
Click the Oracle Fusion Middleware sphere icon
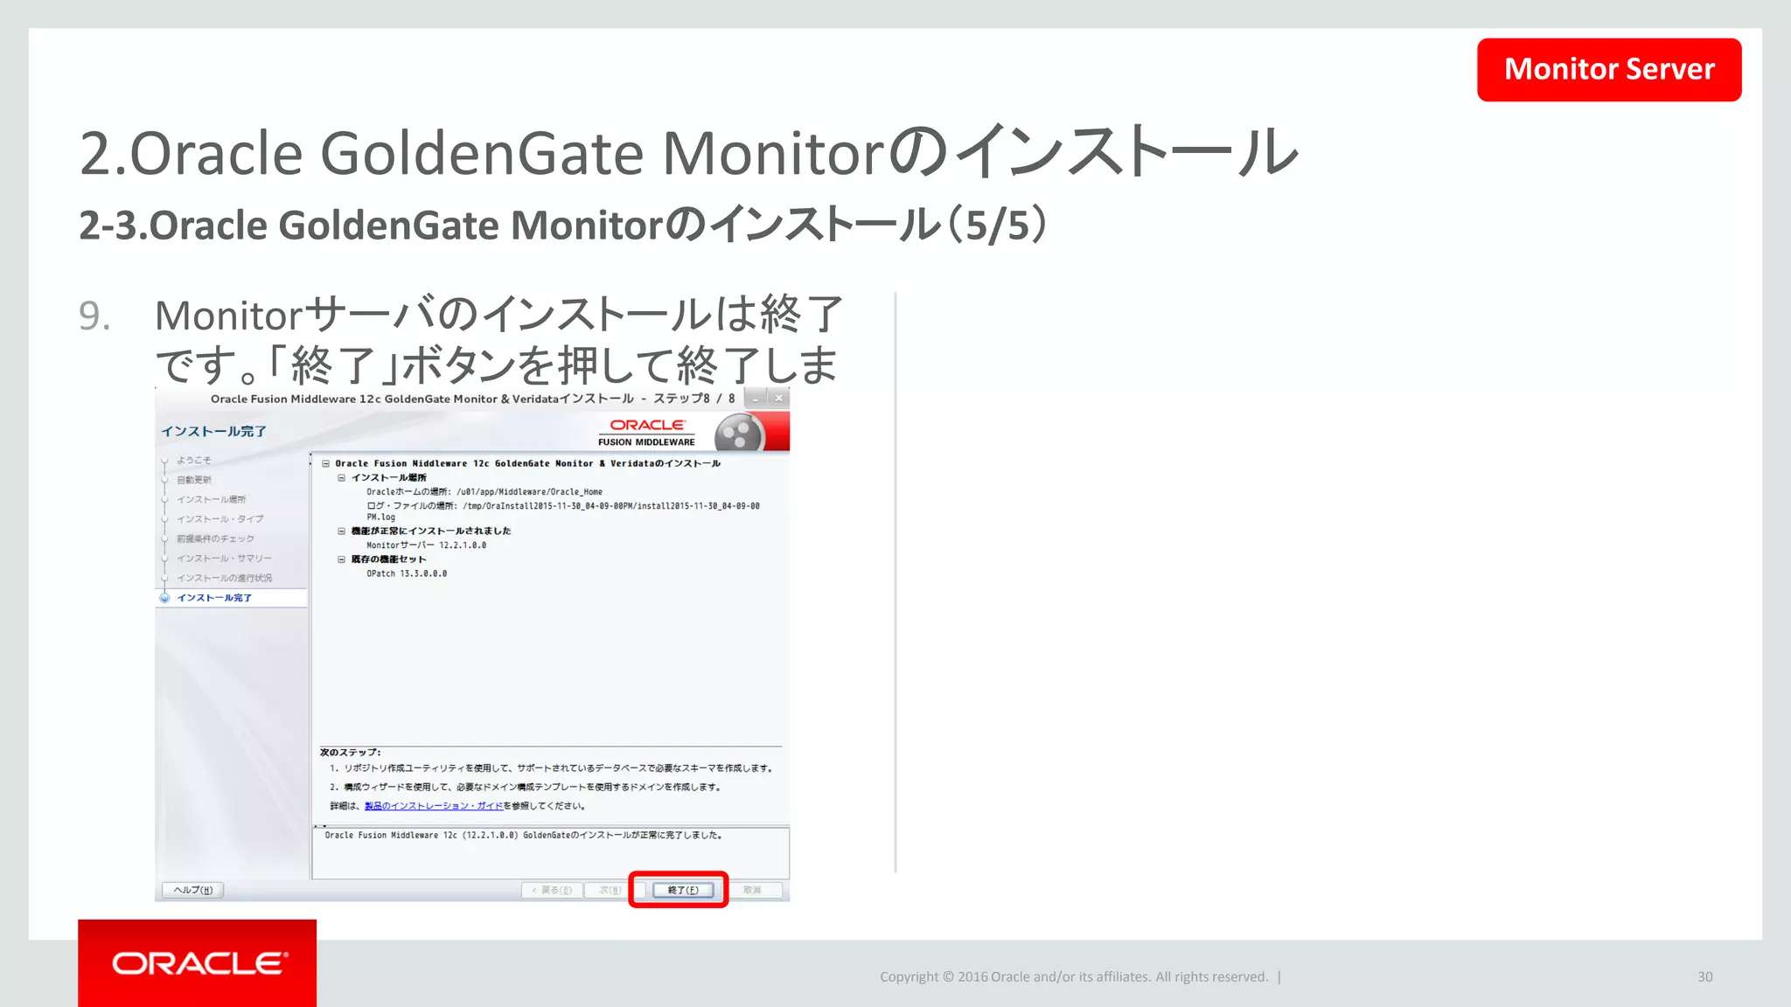point(739,433)
